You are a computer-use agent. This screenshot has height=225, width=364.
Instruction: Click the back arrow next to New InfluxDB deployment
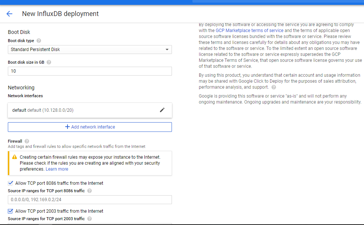(x=9, y=14)
